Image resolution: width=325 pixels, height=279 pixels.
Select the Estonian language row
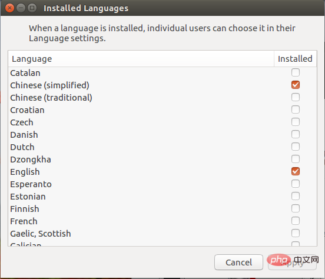click(x=162, y=196)
